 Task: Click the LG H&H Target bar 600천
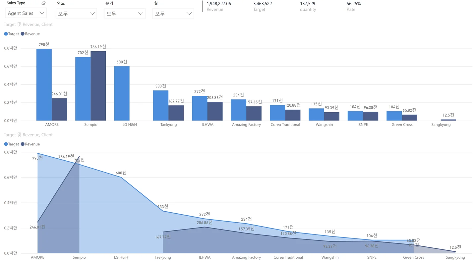(x=122, y=93)
